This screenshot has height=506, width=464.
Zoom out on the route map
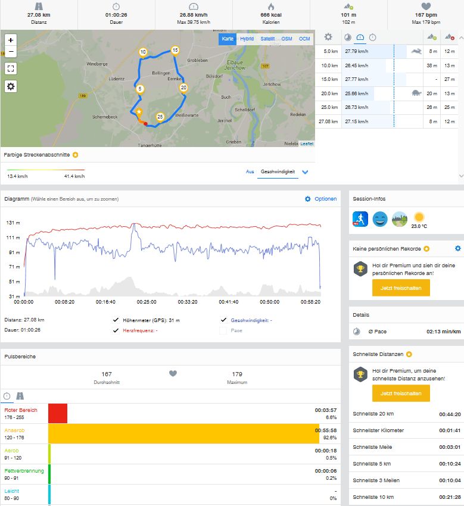point(11,52)
